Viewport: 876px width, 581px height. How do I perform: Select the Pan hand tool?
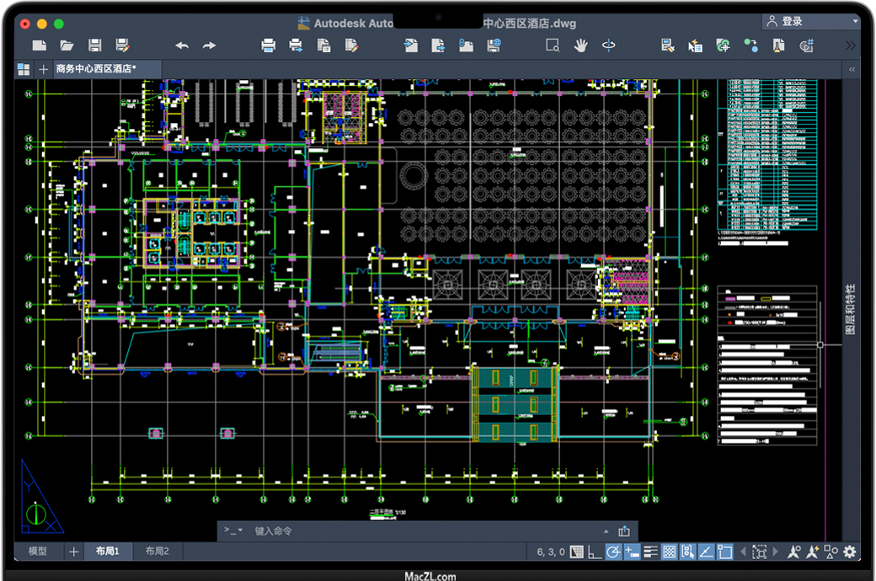click(x=580, y=45)
